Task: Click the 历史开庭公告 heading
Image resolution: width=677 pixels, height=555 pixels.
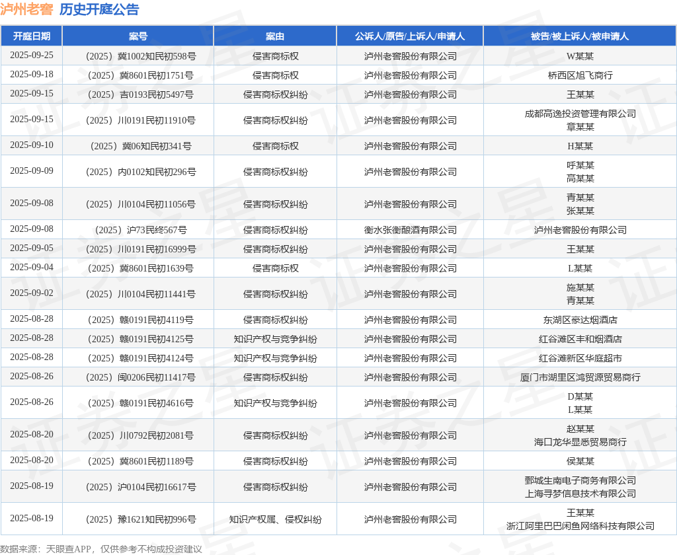Action: pyautogui.click(x=99, y=9)
